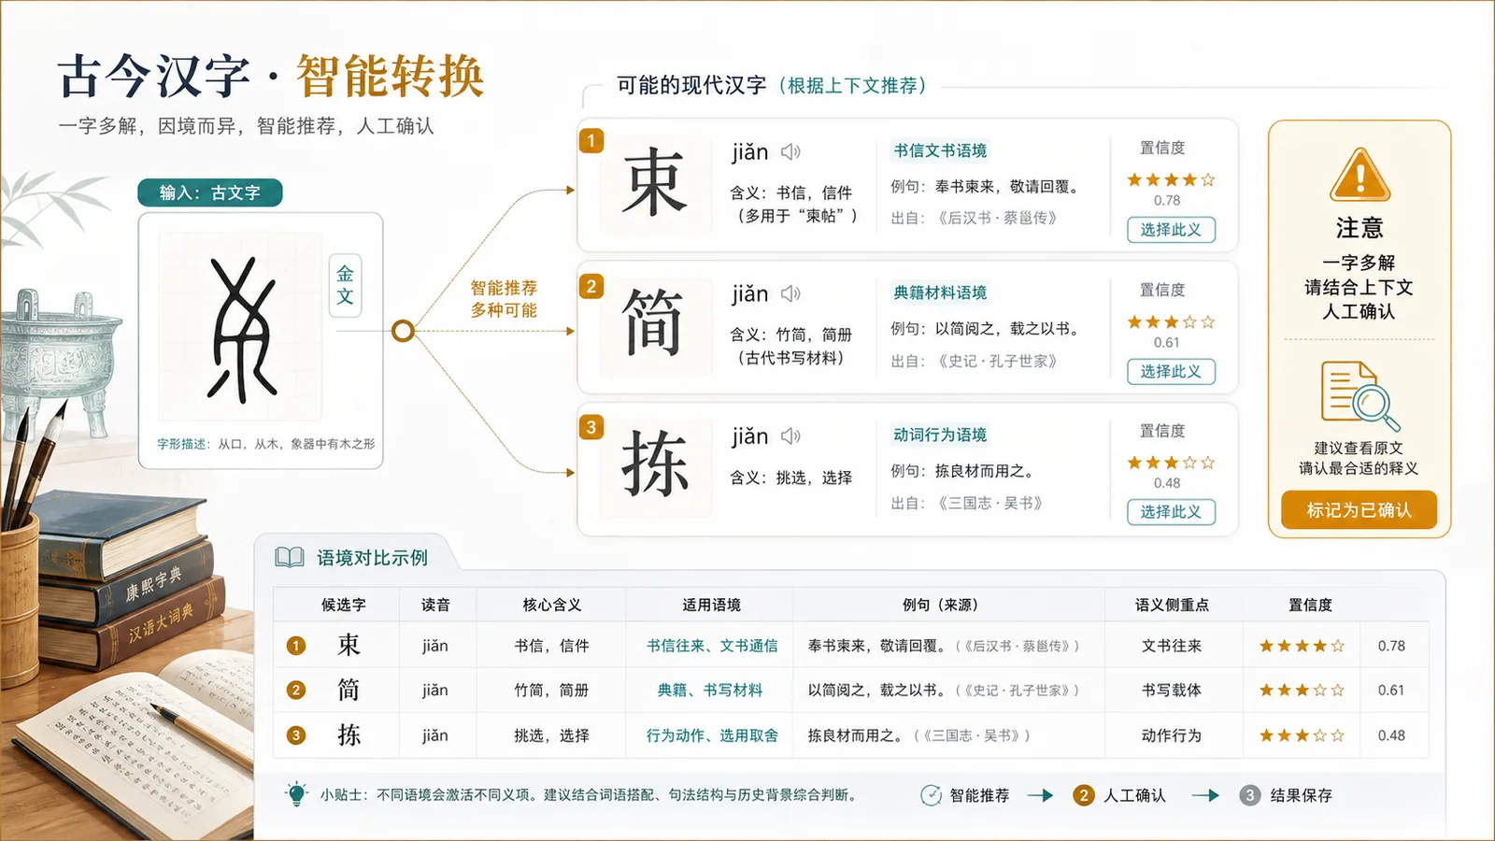Play pronunciation audio for 柬 card

(791, 151)
